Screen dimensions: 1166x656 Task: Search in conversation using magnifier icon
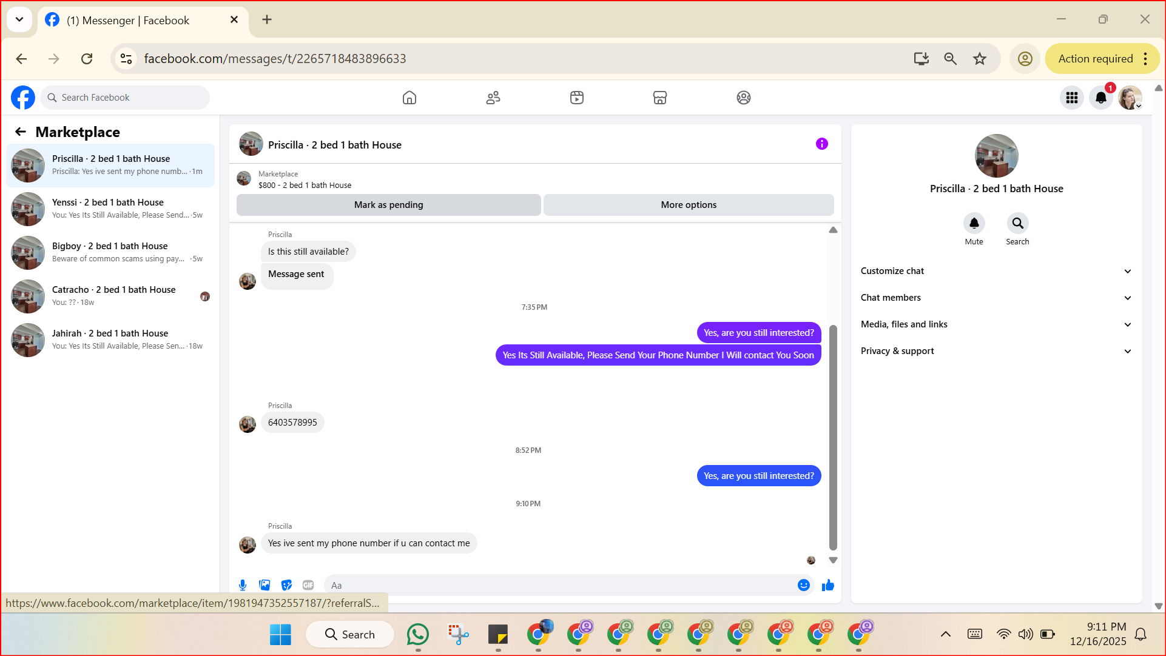(1018, 223)
